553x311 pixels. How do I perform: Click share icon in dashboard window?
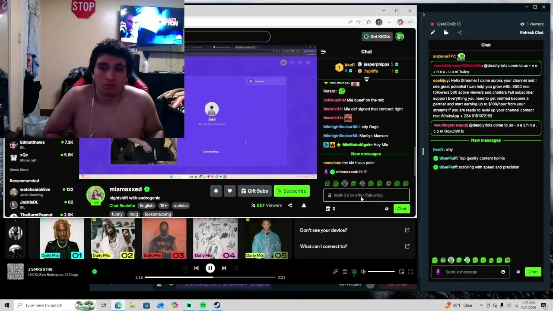[460, 32]
